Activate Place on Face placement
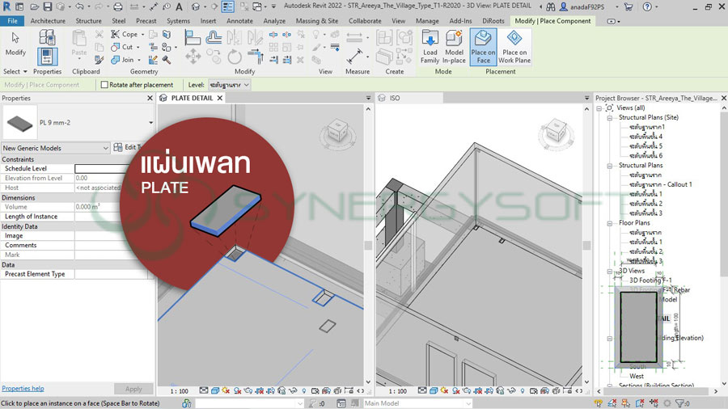728x409 pixels. tap(483, 46)
